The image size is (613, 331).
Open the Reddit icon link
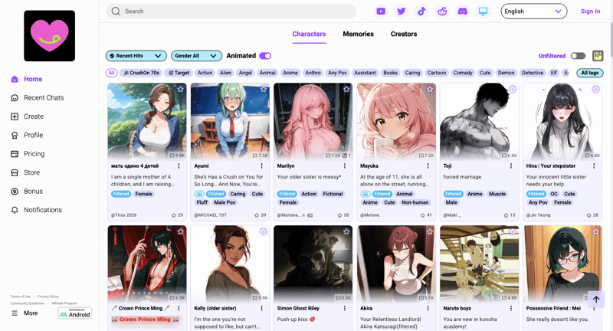(x=442, y=11)
